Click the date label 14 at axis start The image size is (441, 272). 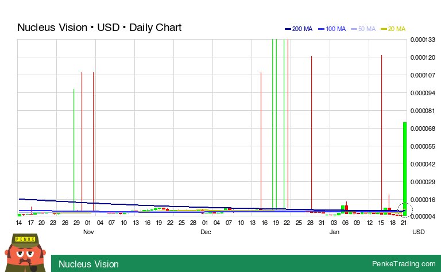coord(19,223)
